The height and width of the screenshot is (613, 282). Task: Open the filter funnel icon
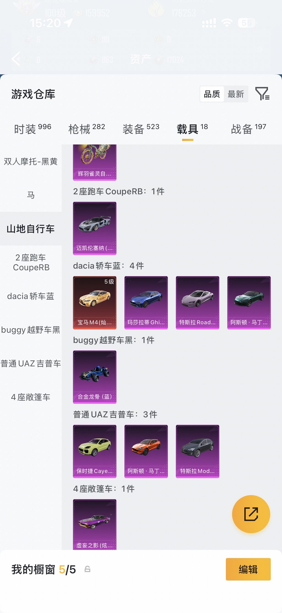pos(262,94)
